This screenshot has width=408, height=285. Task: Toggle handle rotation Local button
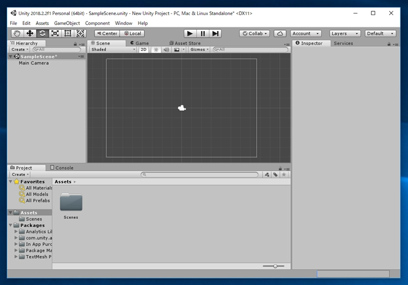pos(133,33)
